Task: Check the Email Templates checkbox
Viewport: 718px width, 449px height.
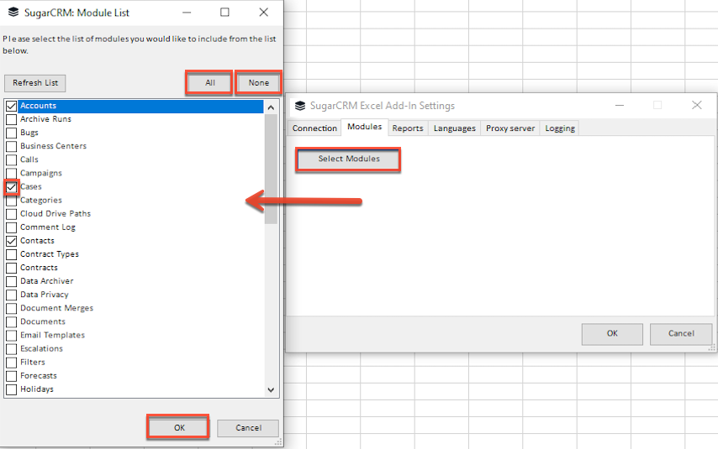Action: (x=12, y=335)
